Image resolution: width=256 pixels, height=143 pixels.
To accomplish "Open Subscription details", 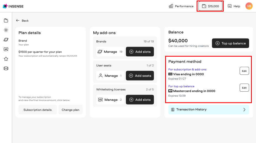I will click(x=38, y=110).
